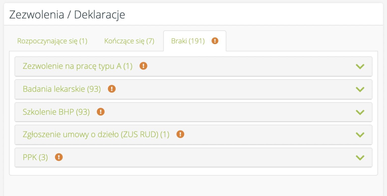Click warning icon next to ZUS RUD entry
387x196 pixels.
pos(180,135)
